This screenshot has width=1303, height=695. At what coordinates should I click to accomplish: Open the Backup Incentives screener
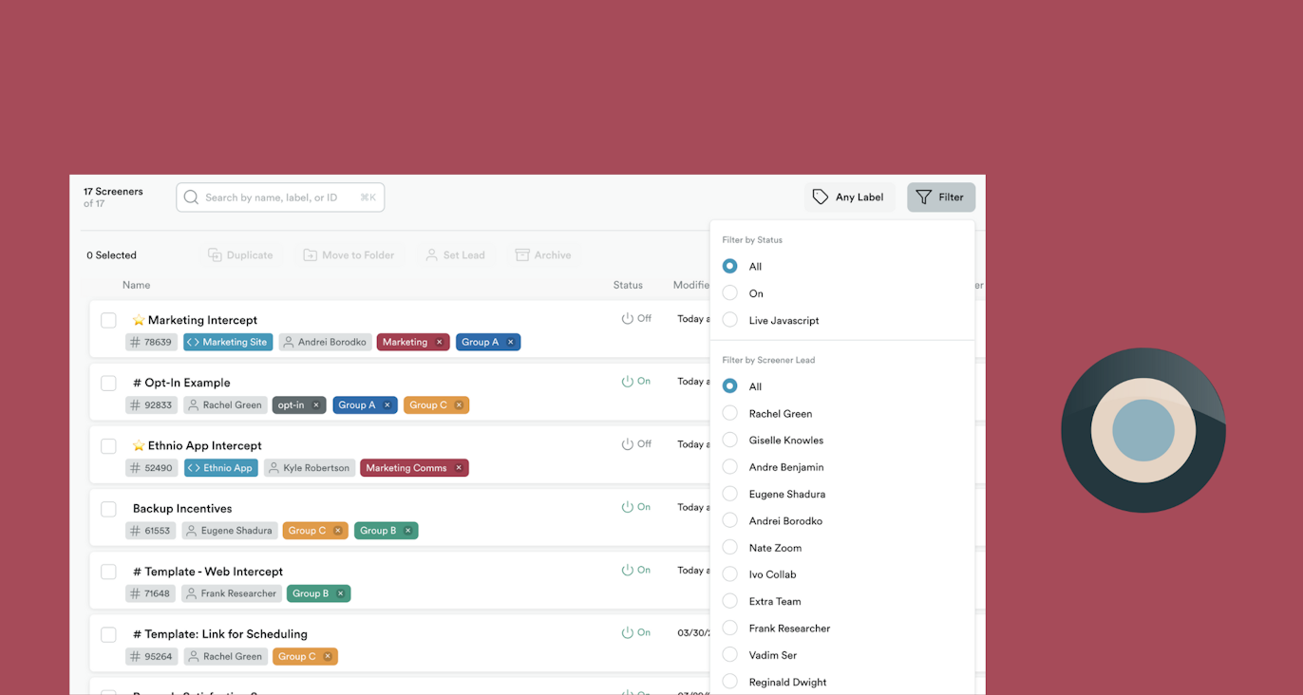(x=181, y=508)
